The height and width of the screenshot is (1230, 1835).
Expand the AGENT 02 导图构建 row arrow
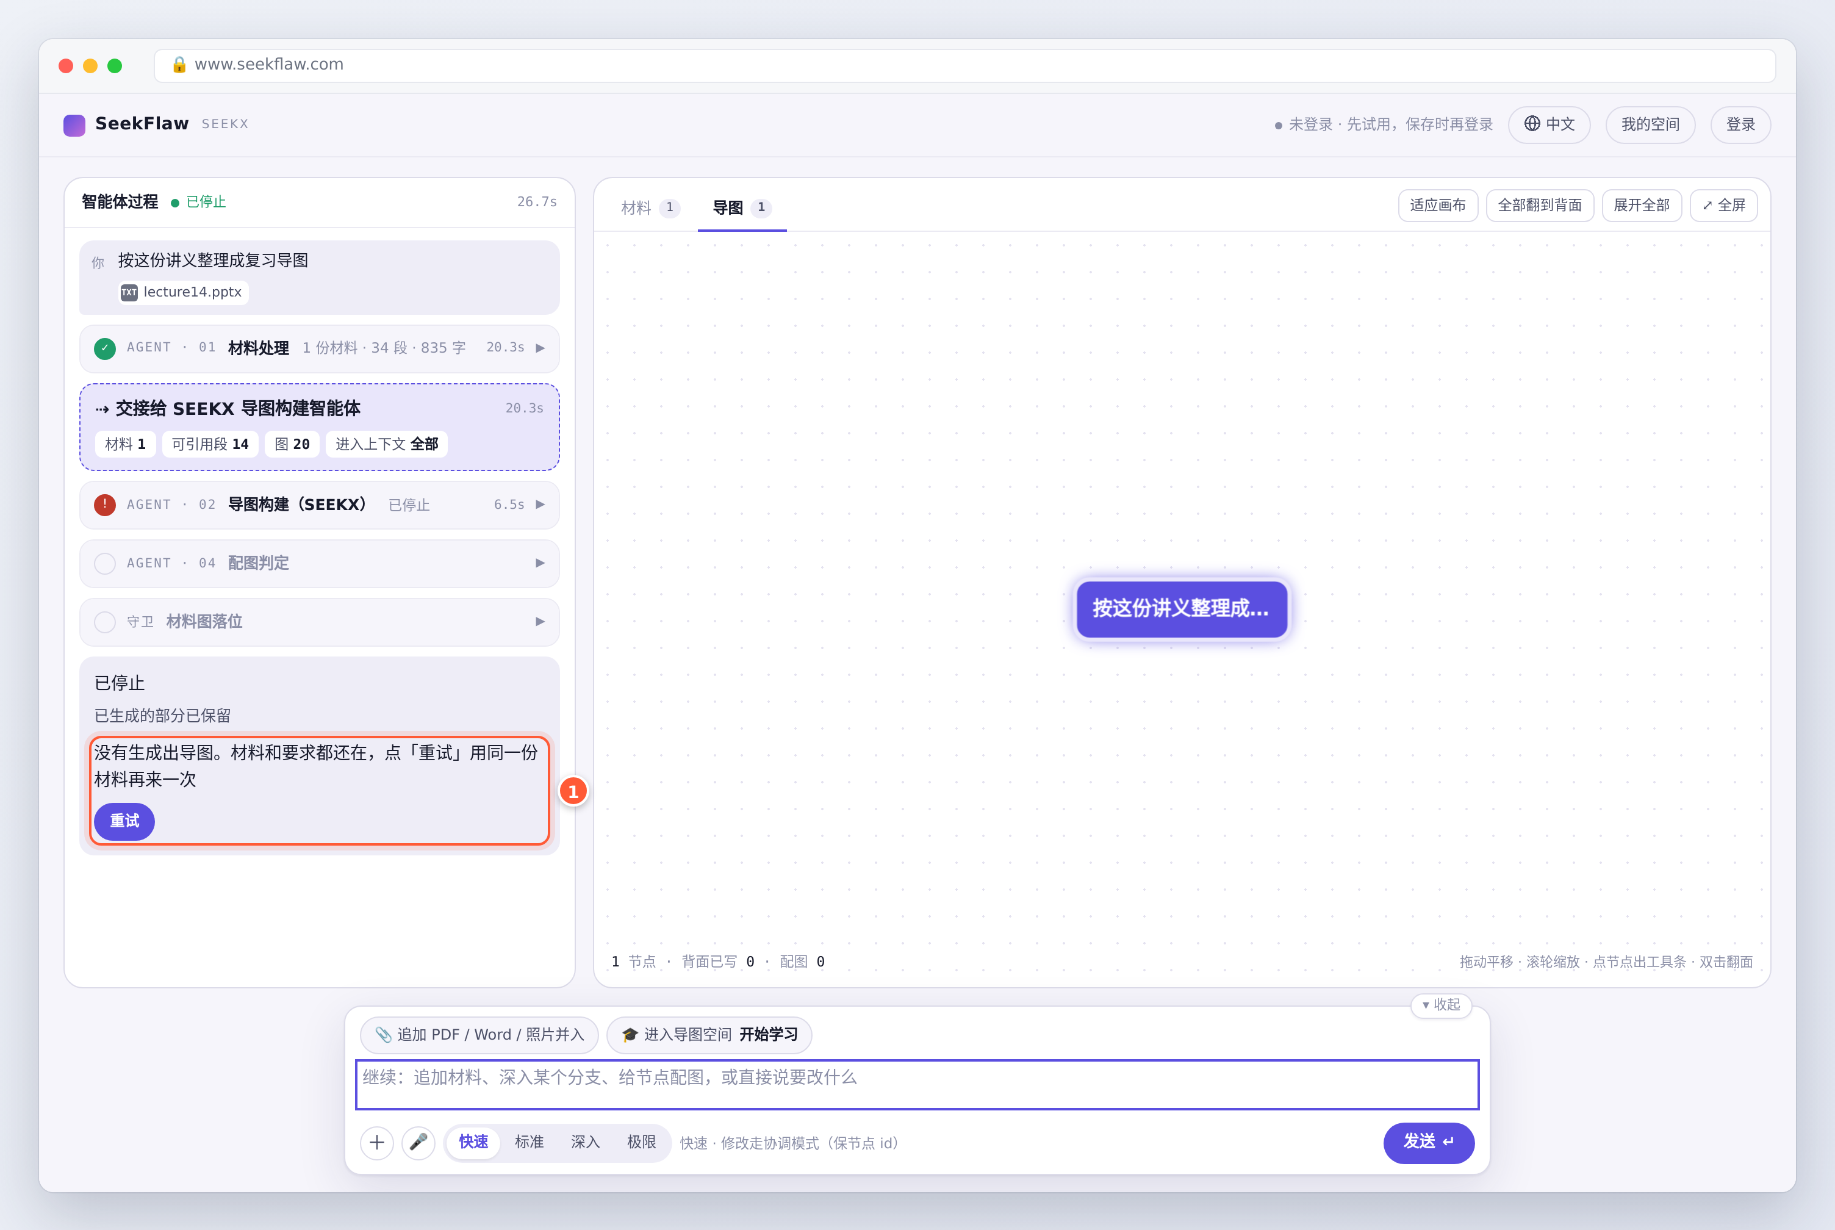pos(540,505)
